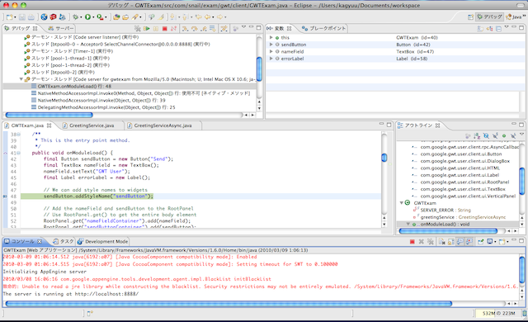528x322 pixels.
Task: Click the デバッグ perspective button
Action: pos(490,17)
